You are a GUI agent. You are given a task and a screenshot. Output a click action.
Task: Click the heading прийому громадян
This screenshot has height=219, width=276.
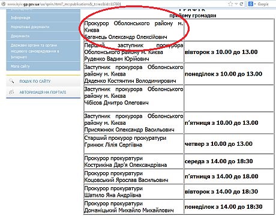click(x=193, y=16)
